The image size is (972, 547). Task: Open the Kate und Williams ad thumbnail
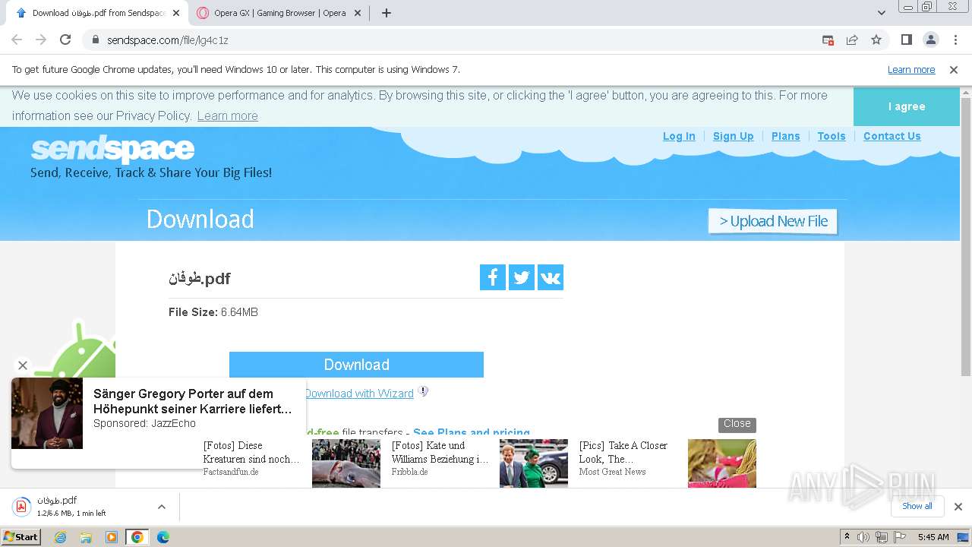click(x=534, y=463)
